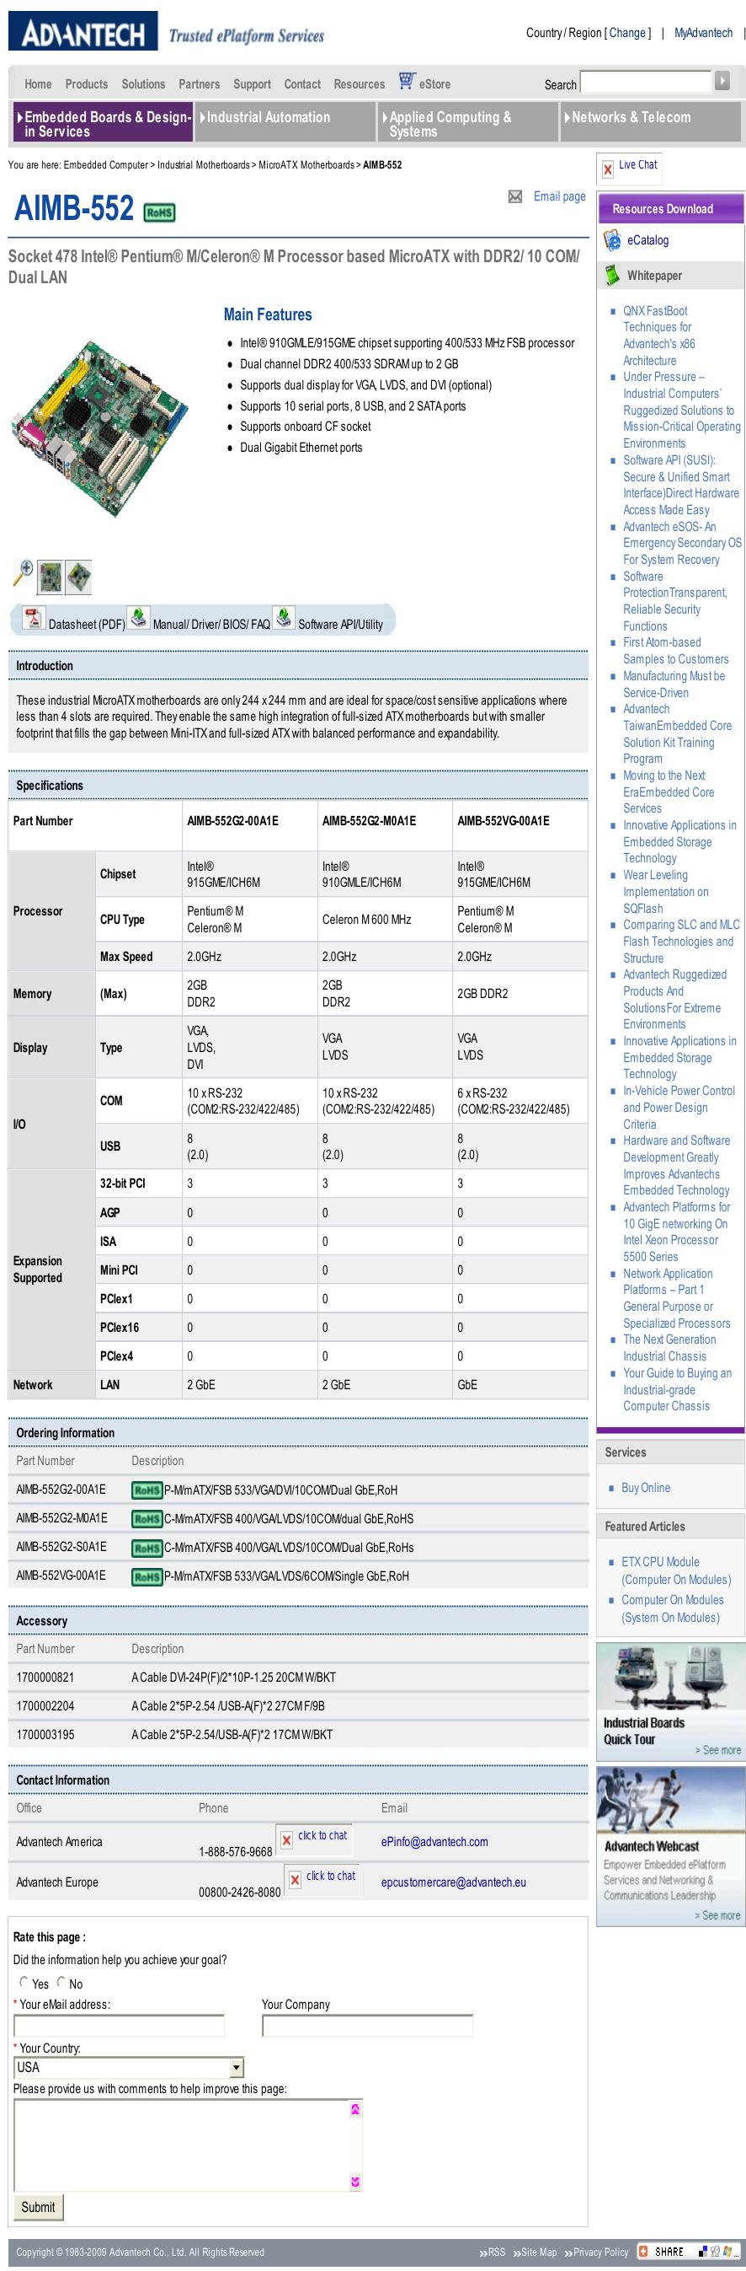Expand Embedded Boards & Design-in Services menu
The image size is (746, 2271).
tap(103, 123)
